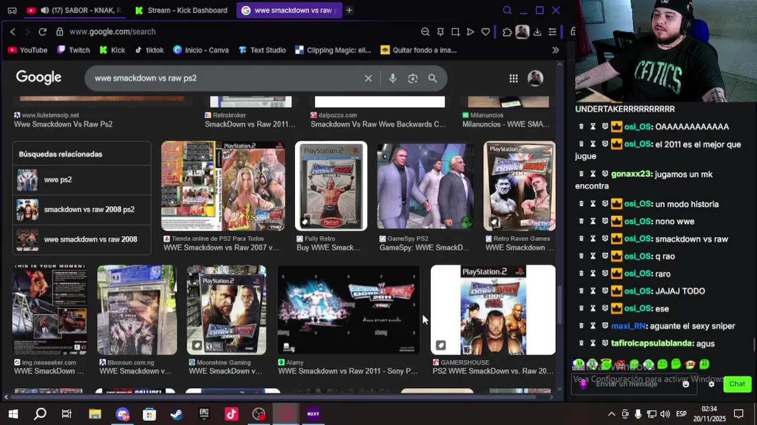
Task: Clear the Google search box text
Action: point(368,78)
